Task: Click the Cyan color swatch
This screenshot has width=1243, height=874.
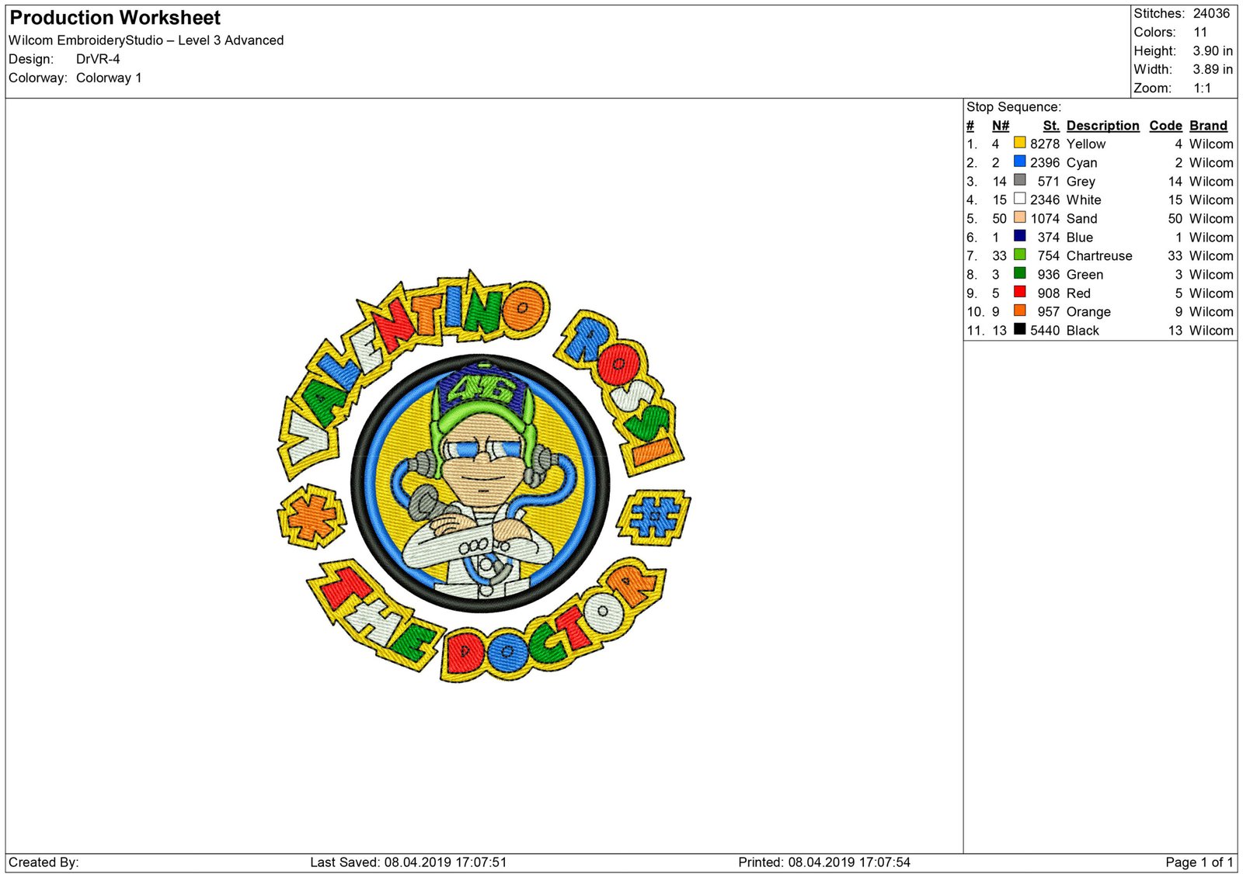Action: (1019, 161)
